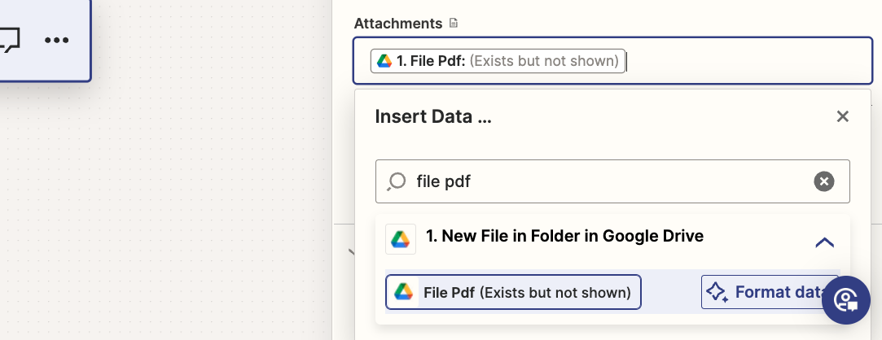Click the file-type icon beside Attachments label
The image size is (882, 340).
coord(454,23)
